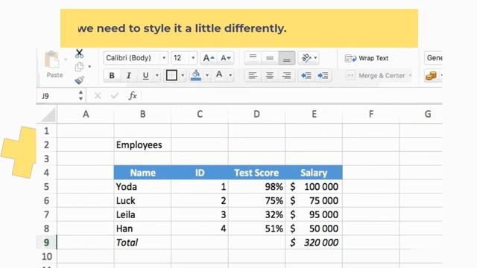Click the Accounting currency coins icon
Viewport: 477px width, 268px height.
(x=431, y=75)
